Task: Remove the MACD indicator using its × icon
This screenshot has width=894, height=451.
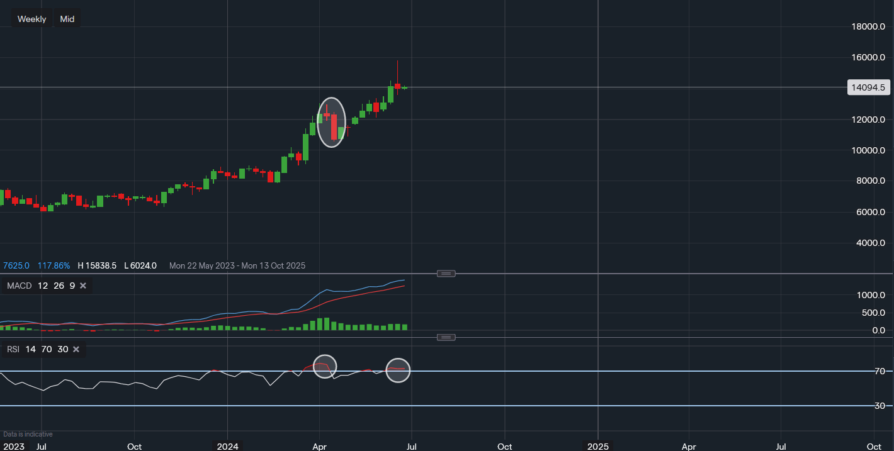Action: pos(82,286)
